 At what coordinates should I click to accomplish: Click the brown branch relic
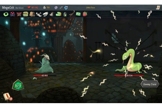72,14
